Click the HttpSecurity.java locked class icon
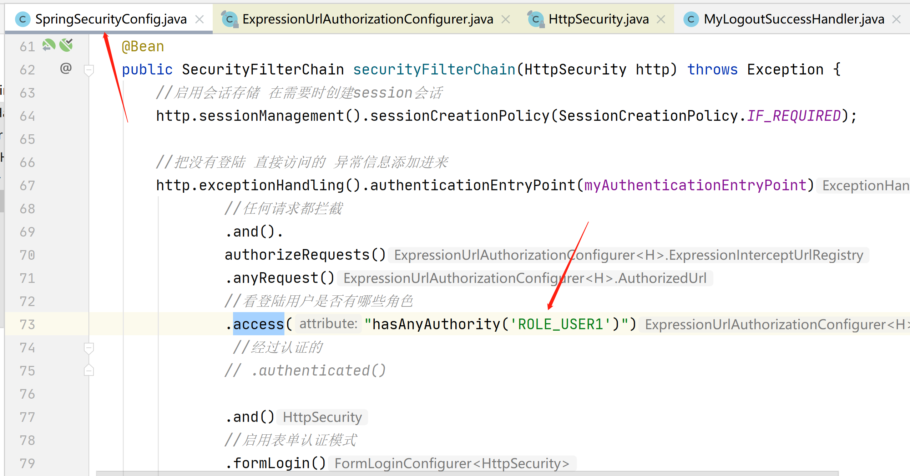Screen dimensions: 910x476 (x=536, y=19)
